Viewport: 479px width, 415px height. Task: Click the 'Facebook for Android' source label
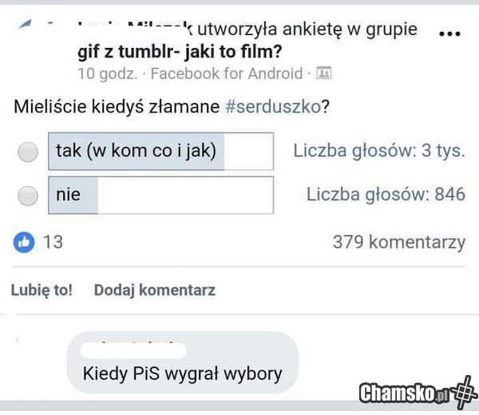(227, 73)
